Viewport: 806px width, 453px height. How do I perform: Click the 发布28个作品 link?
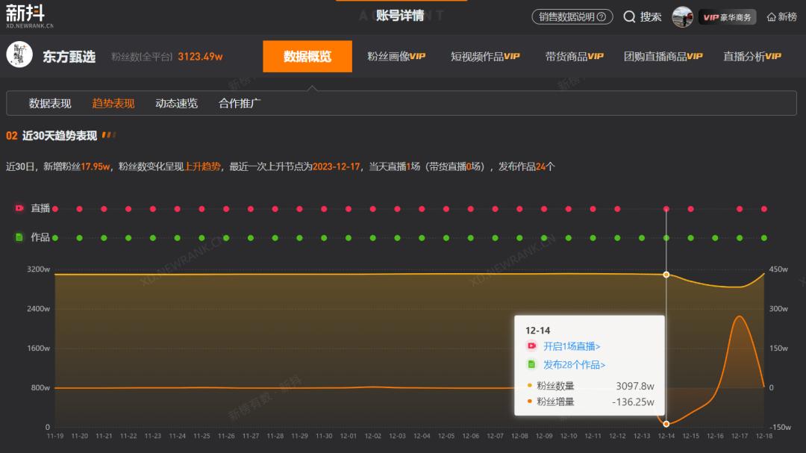tap(574, 365)
